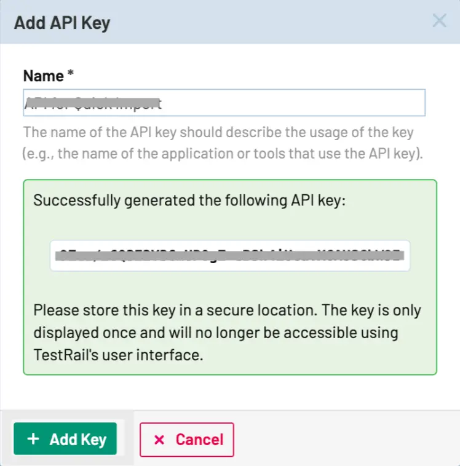Click the Add API Key dialog title
460x466 pixels.
click(x=62, y=23)
